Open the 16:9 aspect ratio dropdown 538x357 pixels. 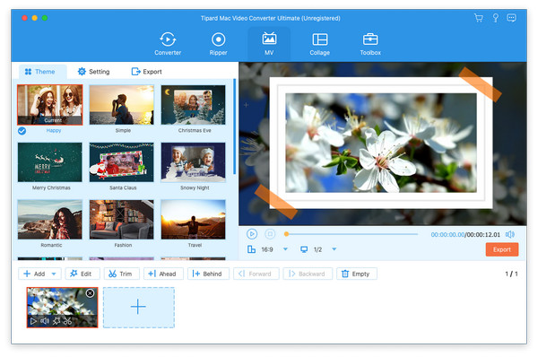[x=285, y=249]
